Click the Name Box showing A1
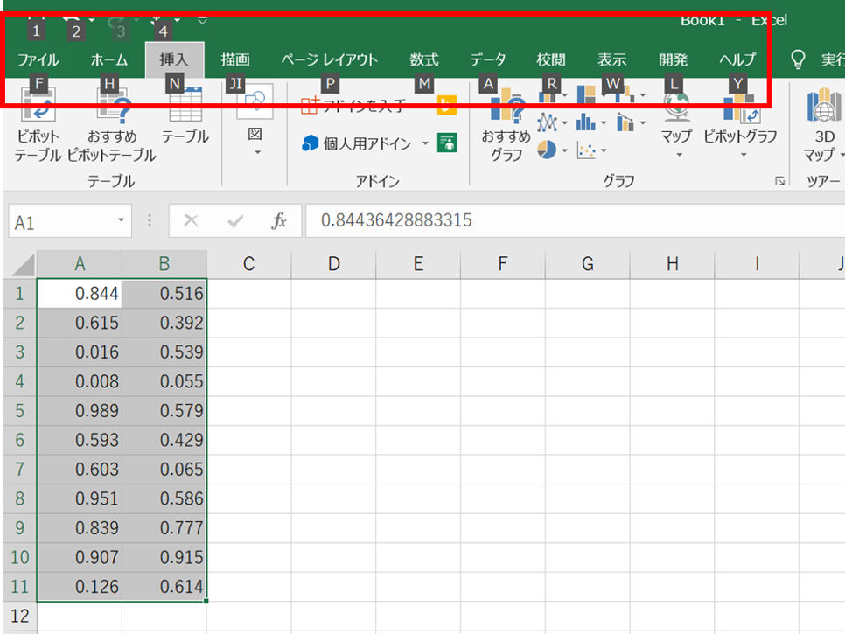The width and height of the screenshot is (845, 634). [70, 221]
